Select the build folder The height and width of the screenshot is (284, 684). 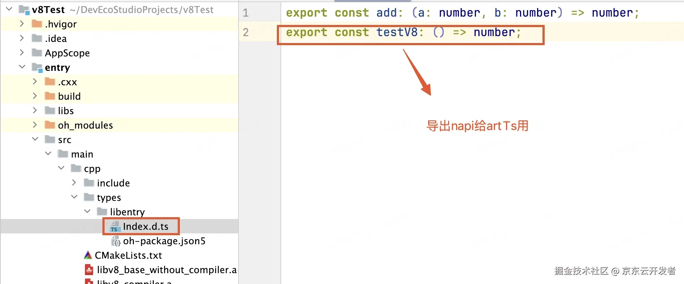tap(69, 96)
